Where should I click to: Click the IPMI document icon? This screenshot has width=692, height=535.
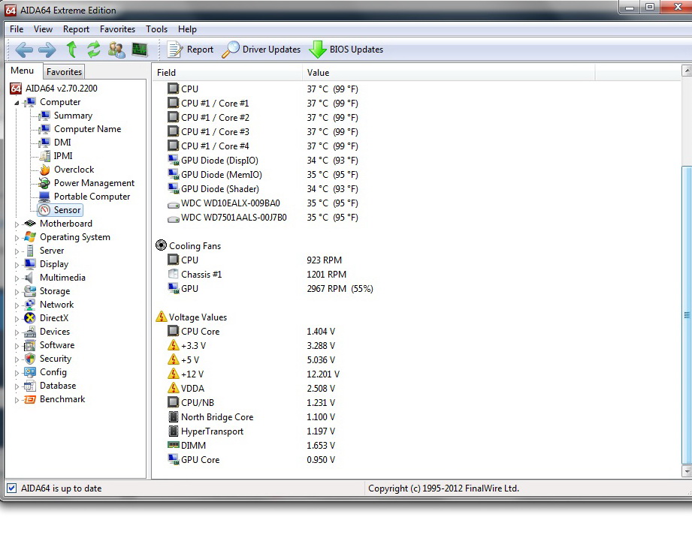coord(44,156)
